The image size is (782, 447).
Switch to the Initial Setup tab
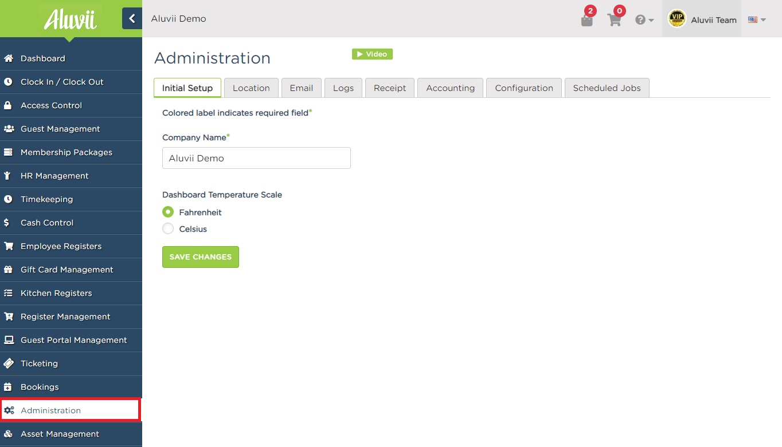click(x=187, y=88)
